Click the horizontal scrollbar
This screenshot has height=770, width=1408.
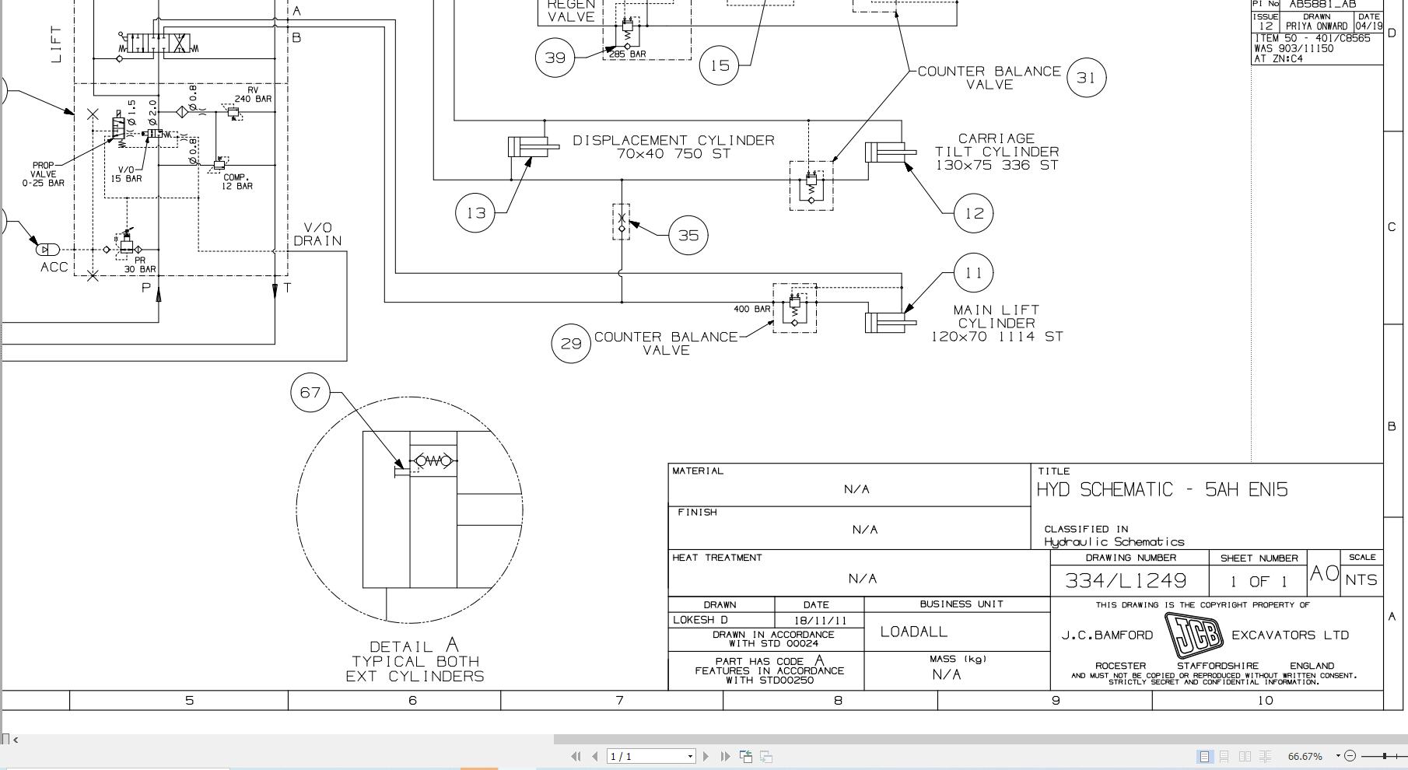click(980, 739)
